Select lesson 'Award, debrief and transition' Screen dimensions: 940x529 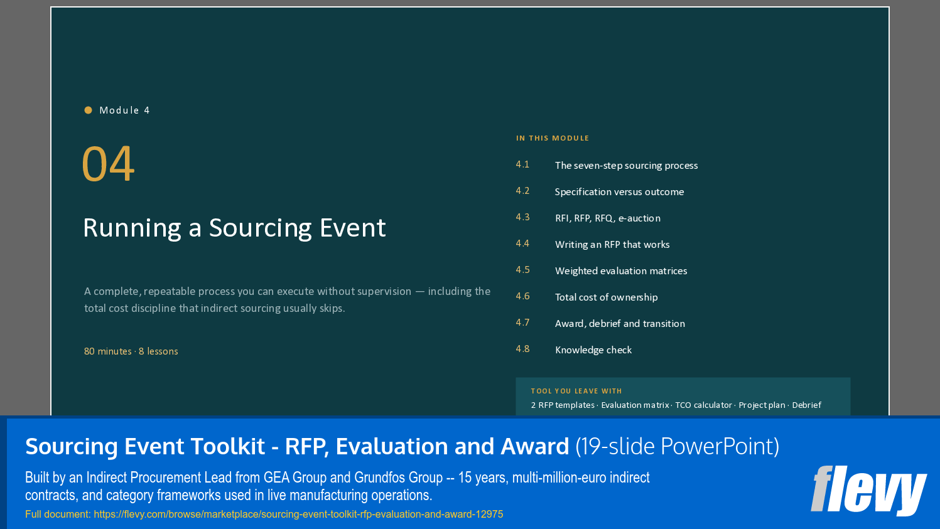pos(620,324)
